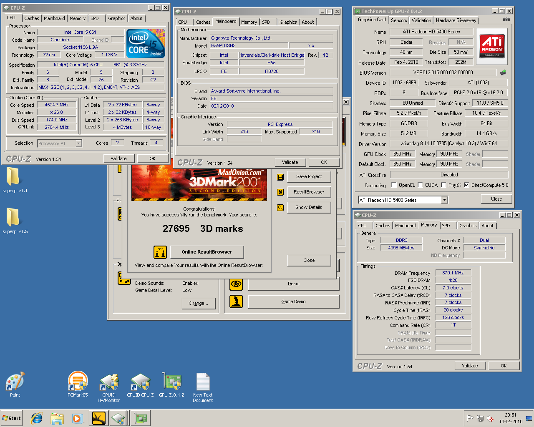Open the superpi v1.5 folder icon
The image size is (534, 427).
[13, 217]
